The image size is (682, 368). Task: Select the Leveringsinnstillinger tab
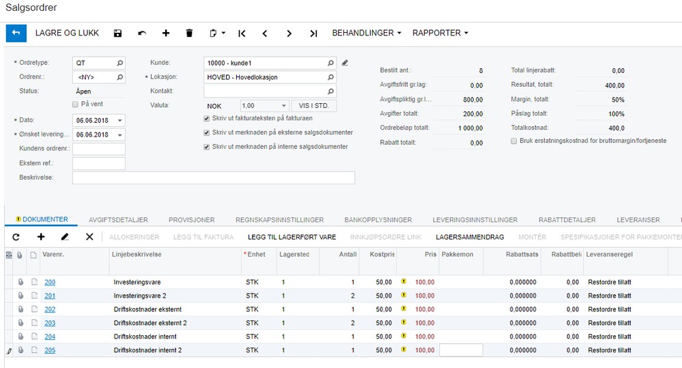(x=475, y=220)
